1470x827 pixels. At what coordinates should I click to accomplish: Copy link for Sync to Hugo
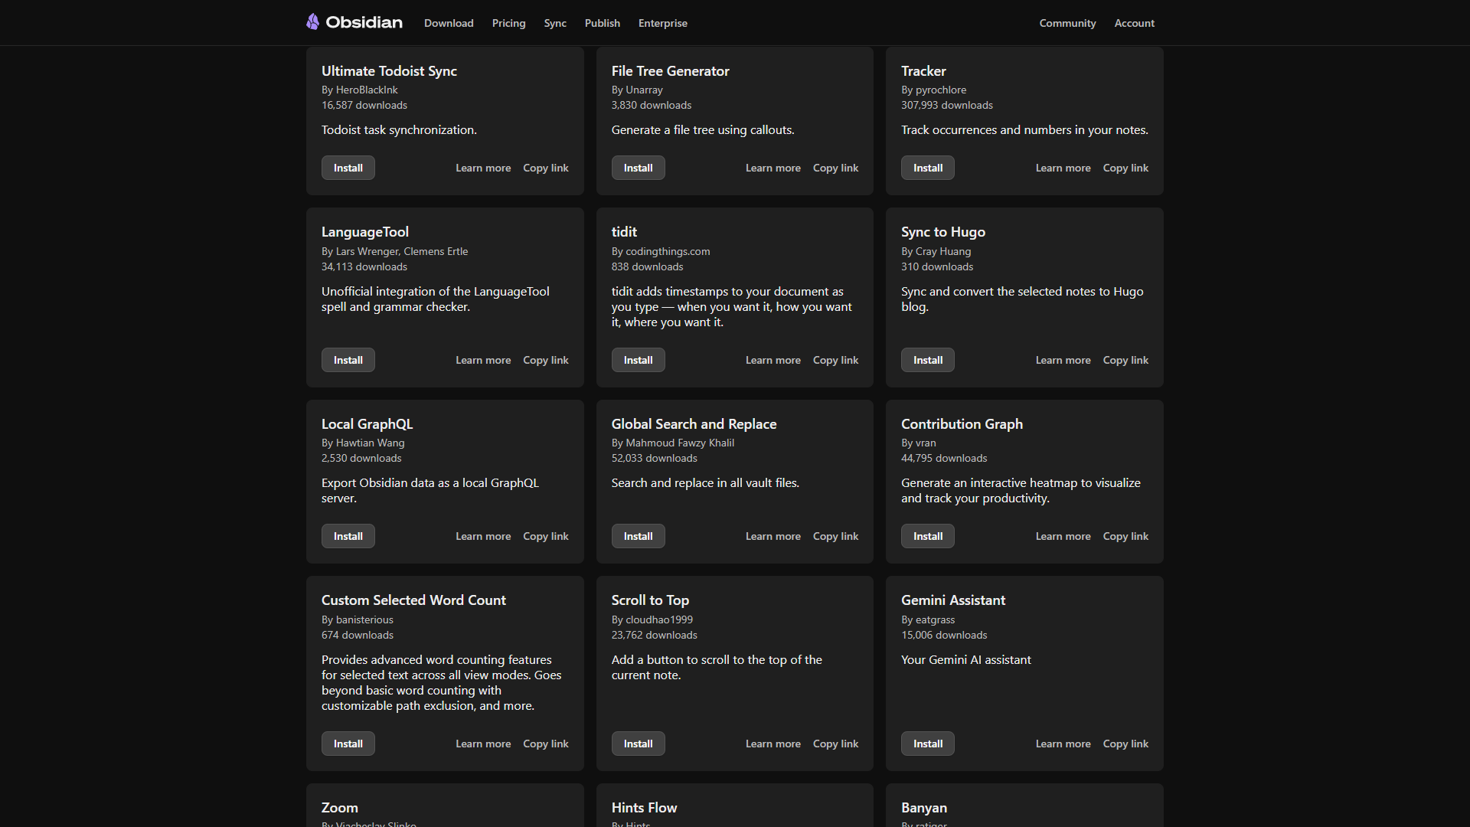pos(1125,360)
